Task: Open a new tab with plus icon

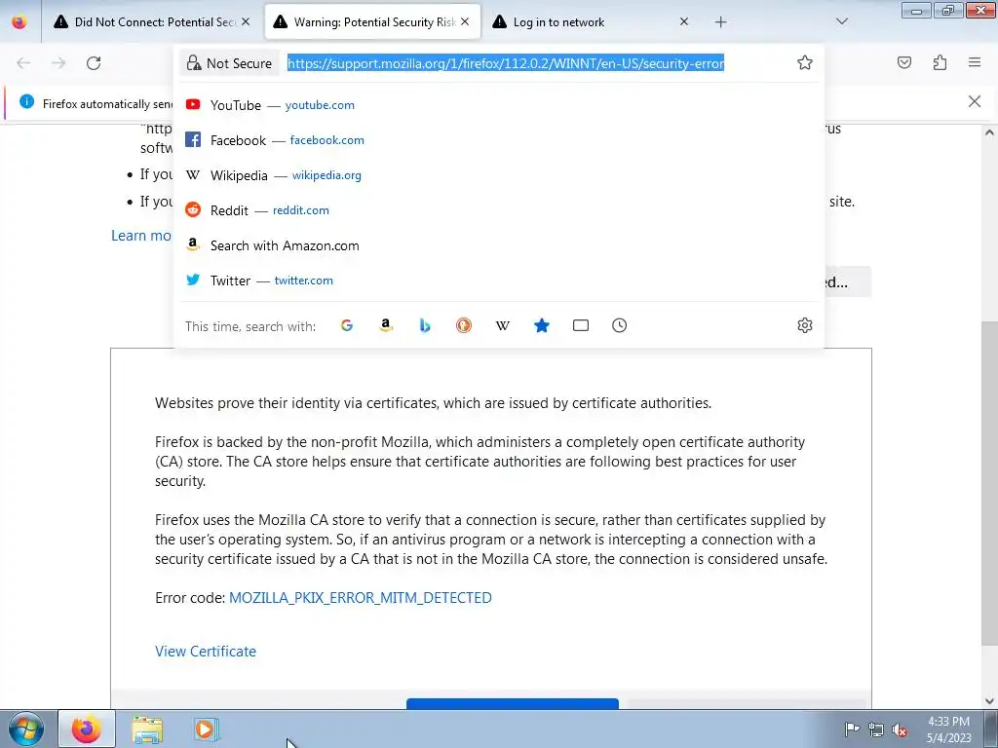Action: (720, 22)
